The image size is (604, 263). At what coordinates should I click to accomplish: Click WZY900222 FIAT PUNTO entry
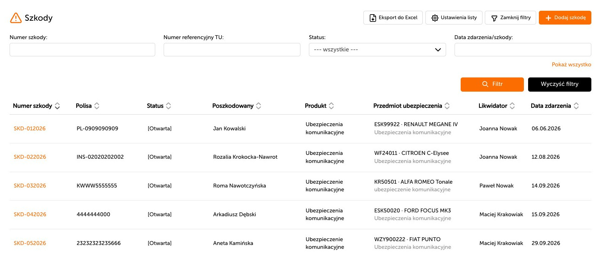pos(407,239)
